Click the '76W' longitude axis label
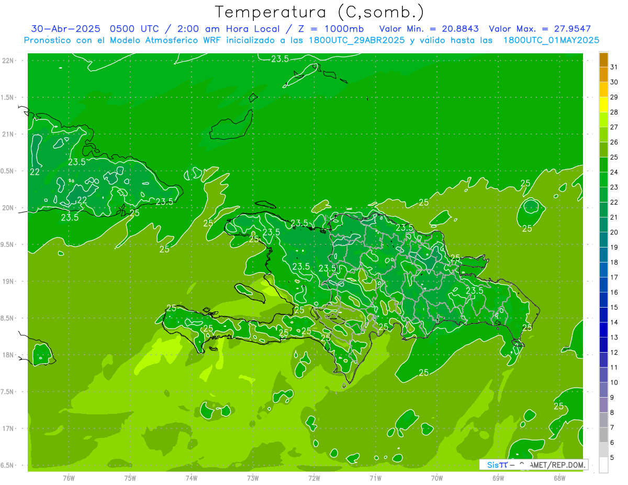The height and width of the screenshot is (485, 628). [x=69, y=478]
